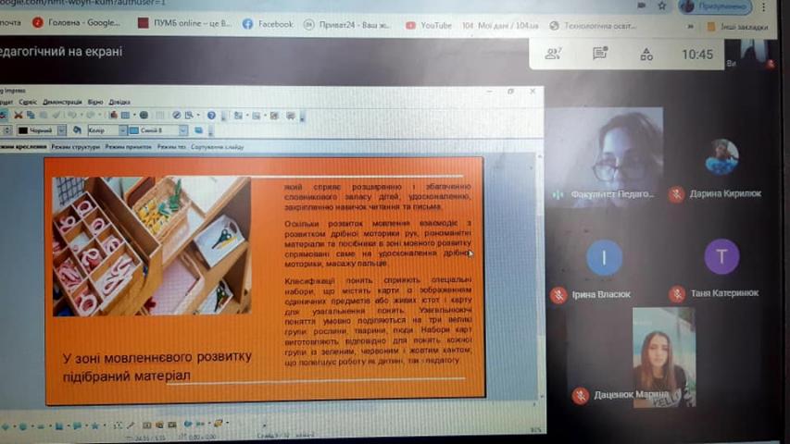Open the line color Чорний dropdown
This screenshot has height=444, width=790.
(x=61, y=130)
